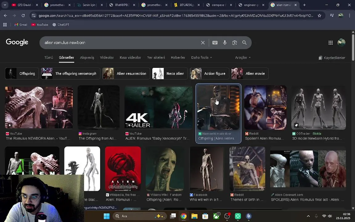Click the Windows taskbar Ara search box
The height and width of the screenshot is (222, 355).
pos(140,216)
